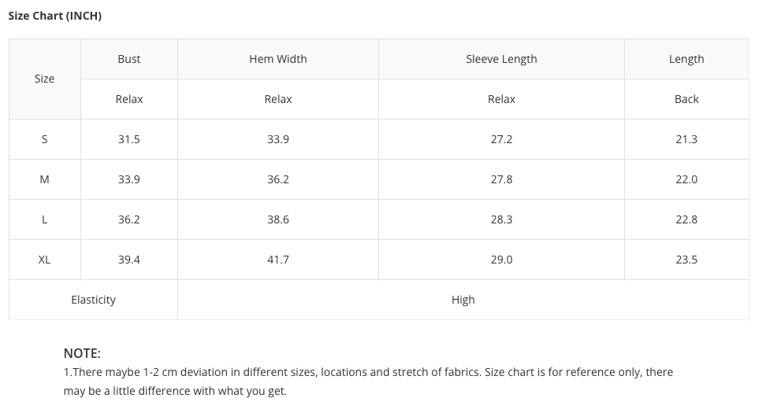Click hem width value 36.2 for M
The width and height of the screenshot is (766, 409).
tap(278, 179)
